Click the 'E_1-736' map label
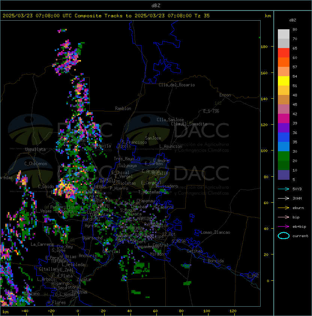312x316 pixels. 211,111
